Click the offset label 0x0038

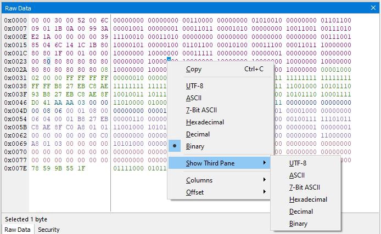tap(15, 87)
